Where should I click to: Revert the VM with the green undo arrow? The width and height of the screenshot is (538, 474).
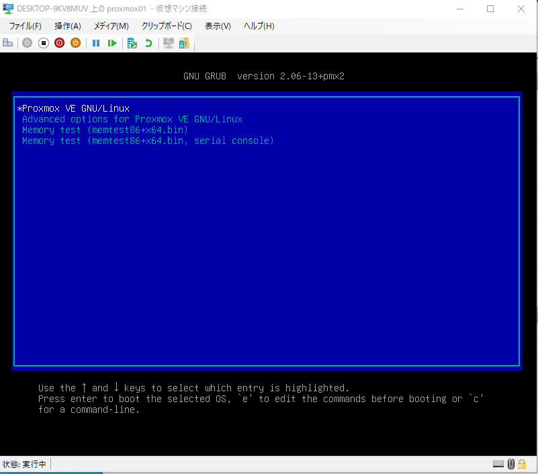[148, 43]
